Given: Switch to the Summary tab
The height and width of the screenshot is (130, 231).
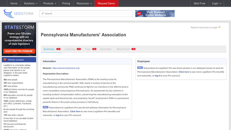Looking at the screenshot, I should (49, 49).
